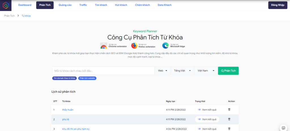Open the Hút khách menu
The width and height of the screenshot is (290, 131).
(x=121, y=5)
